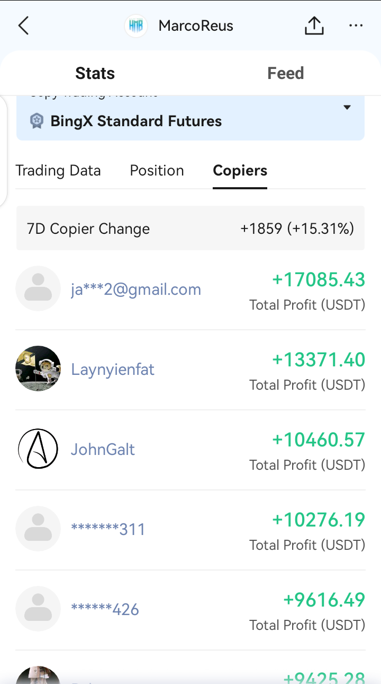This screenshot has height=684, width=381.
Task: Tap the 7D Copier Change summary row
Action: pos(190,228)
